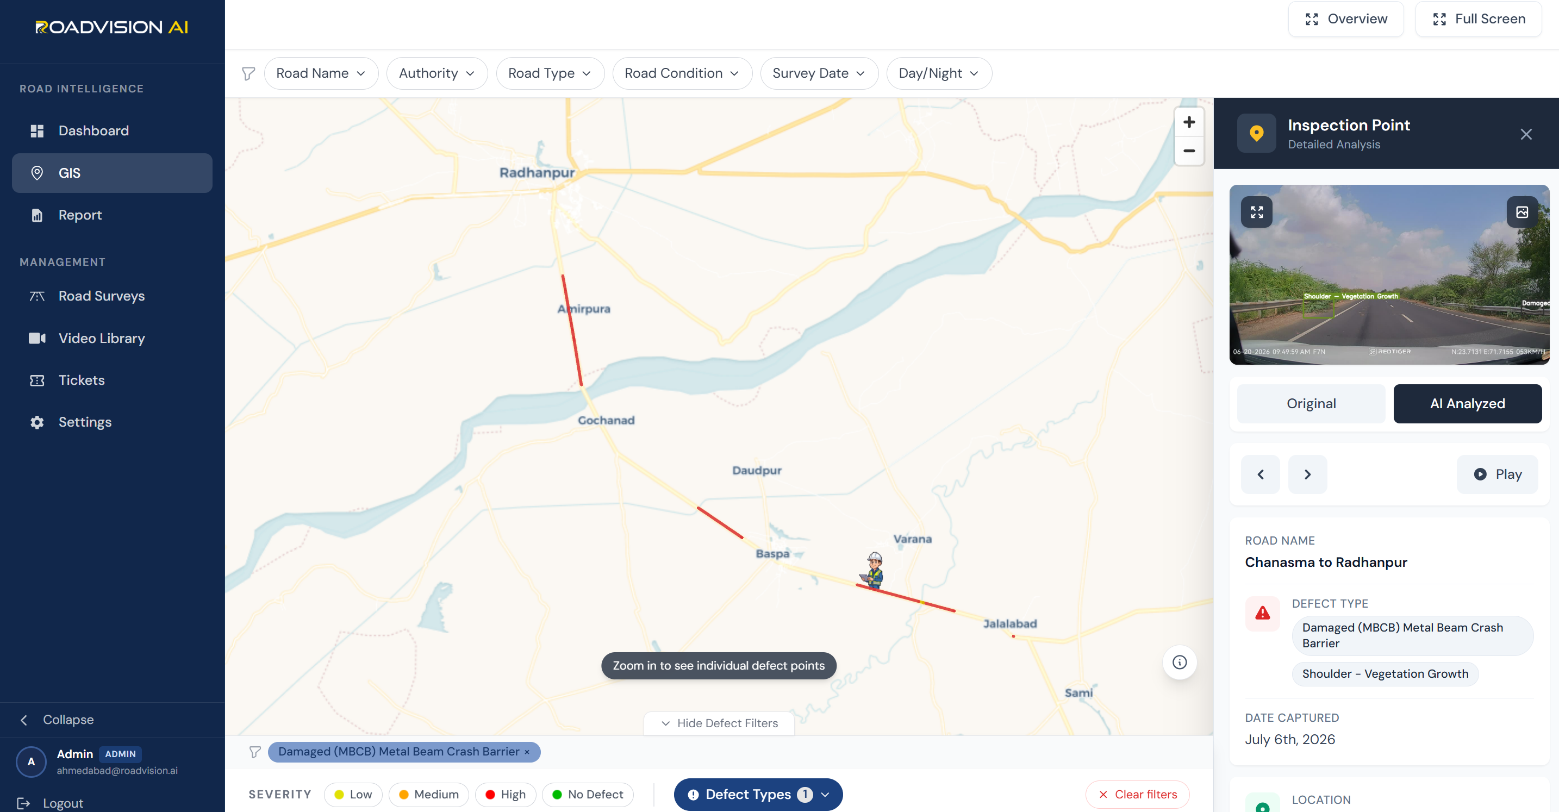Click the image gallery icon on photo
1559x812 pixels.
pos(1521,212)
